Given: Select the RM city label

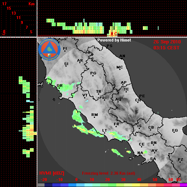Looking at the screenshot, I should (x=95, y=115).
